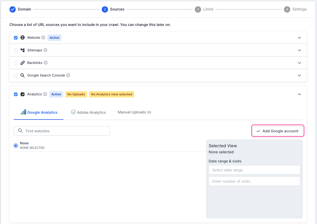This screenshot has height=224, width=317.
Task: Switch to the Google Analytics tab
Action: point(39,112)
